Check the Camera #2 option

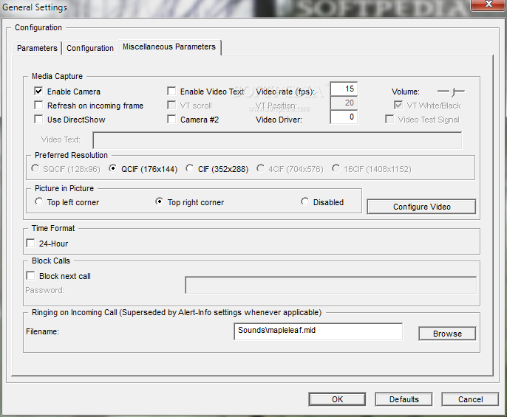click(171, 120)
